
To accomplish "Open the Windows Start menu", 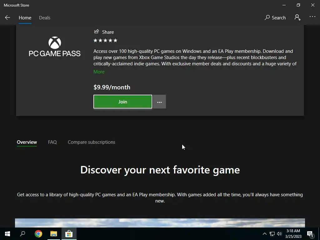I will (x=7, y=234).
